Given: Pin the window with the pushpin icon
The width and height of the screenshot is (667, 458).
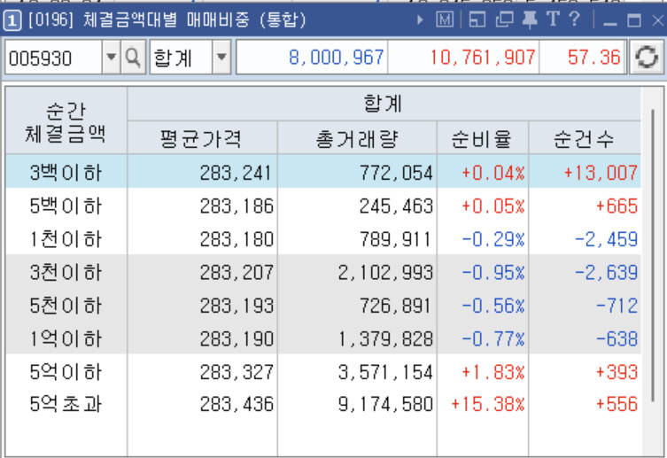Looking at the screenshot, I should [529, 19].
